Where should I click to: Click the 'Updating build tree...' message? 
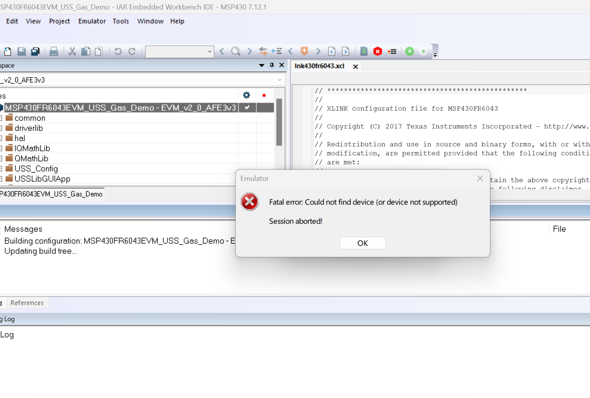[41, 251]
